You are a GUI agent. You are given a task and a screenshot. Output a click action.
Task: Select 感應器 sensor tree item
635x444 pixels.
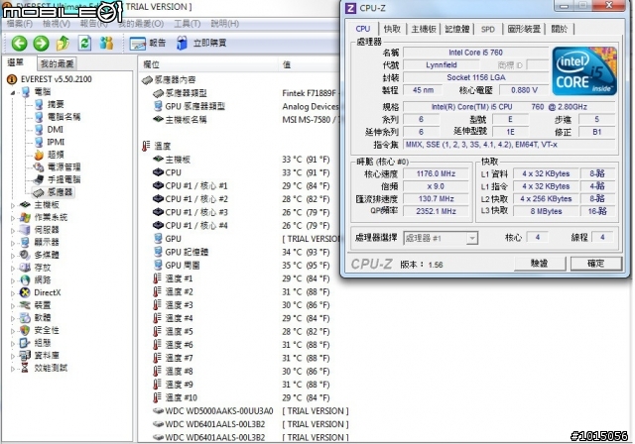click(x=60, y=192)
